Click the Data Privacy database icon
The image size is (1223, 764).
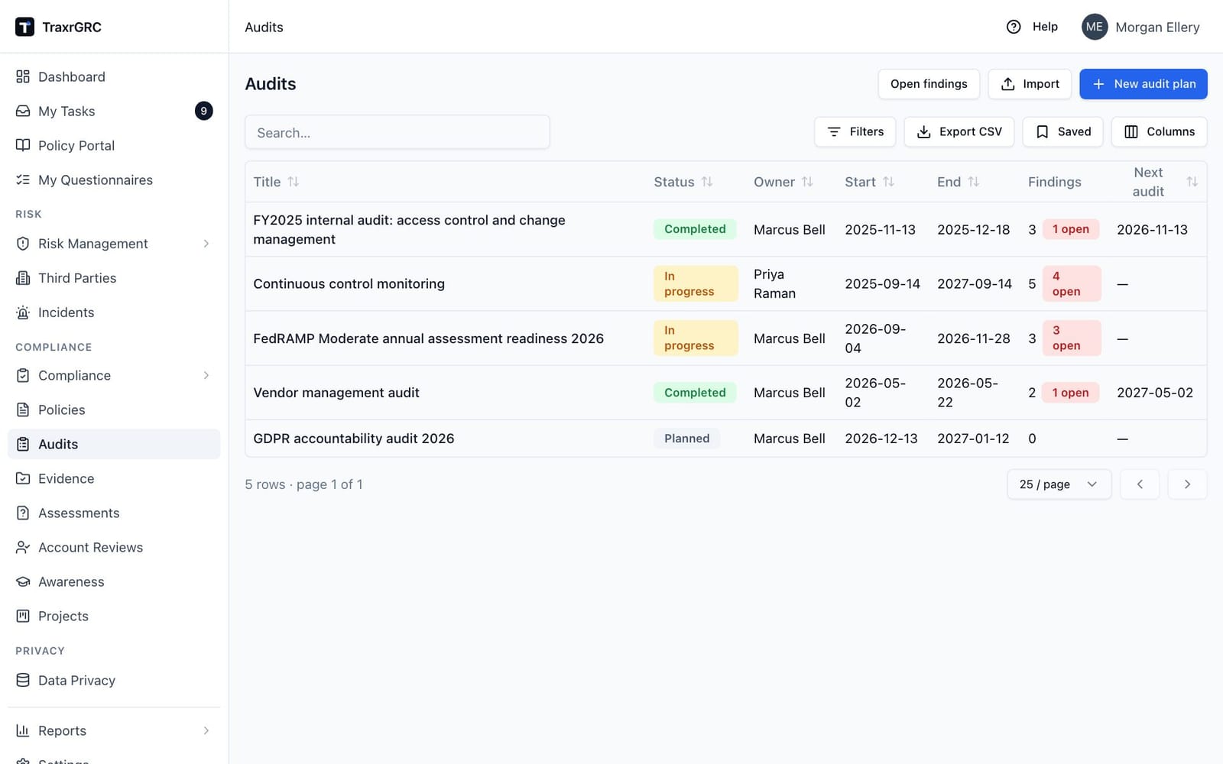(x=23, y=680)
